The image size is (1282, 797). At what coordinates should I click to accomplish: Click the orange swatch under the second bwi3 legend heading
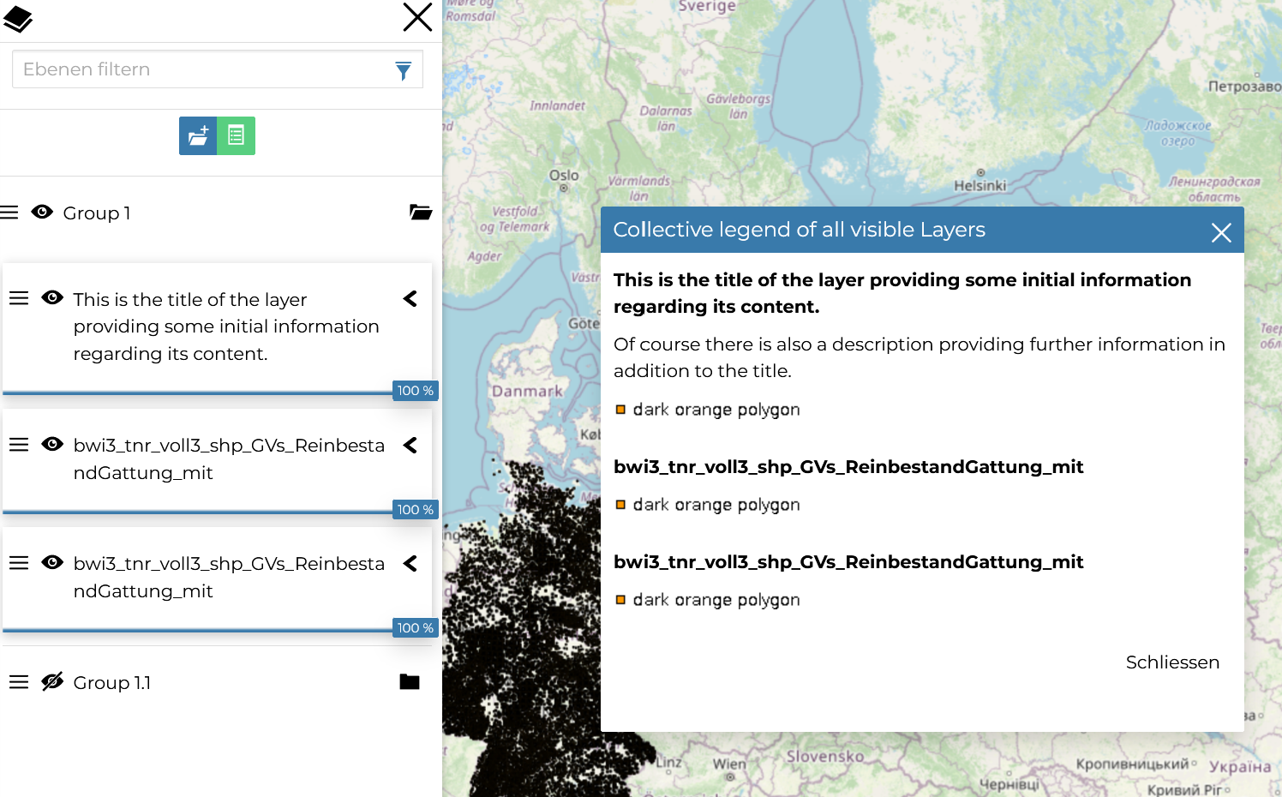[x=620, y=600]
